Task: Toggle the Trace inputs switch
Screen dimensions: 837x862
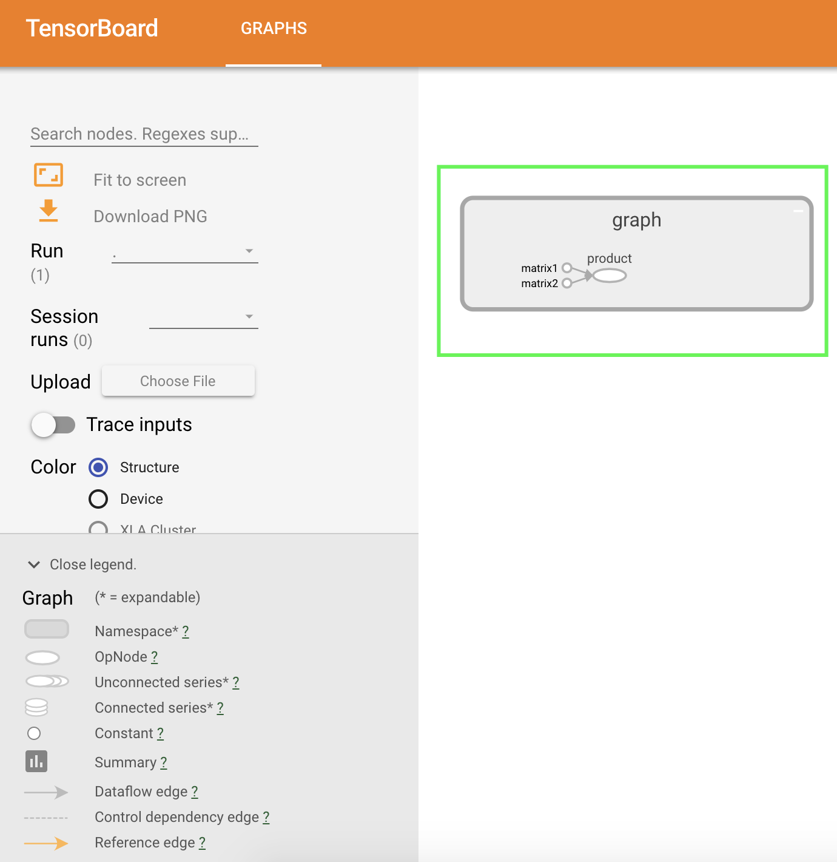Action: 53,425
